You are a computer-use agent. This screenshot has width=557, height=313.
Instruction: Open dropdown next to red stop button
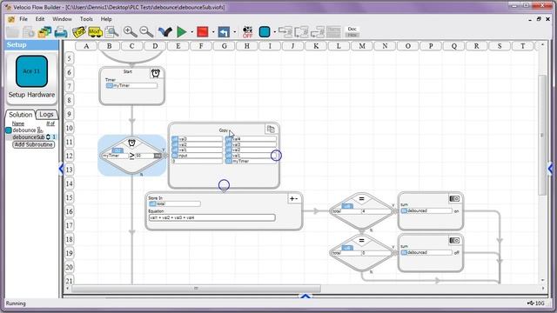[x=213, y=32]
